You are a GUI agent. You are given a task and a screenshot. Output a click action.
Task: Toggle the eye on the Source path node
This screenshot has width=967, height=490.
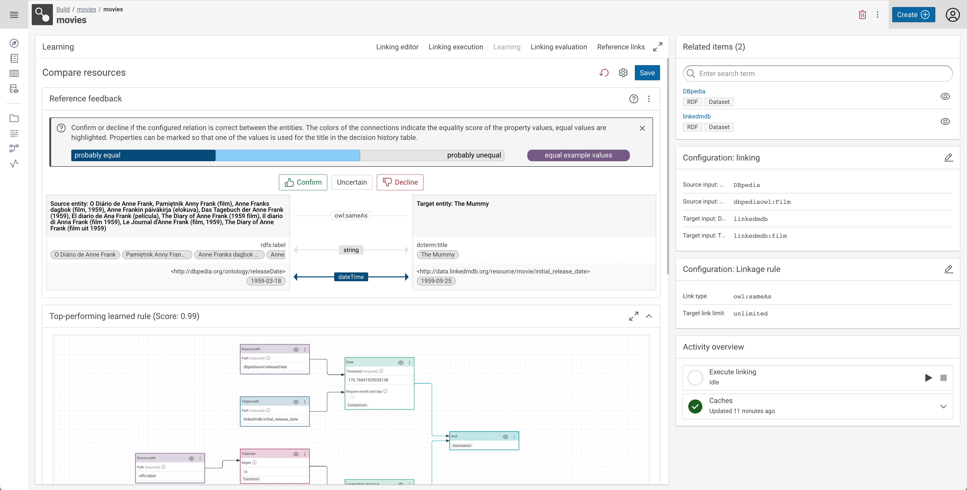[x=297, y=349]
